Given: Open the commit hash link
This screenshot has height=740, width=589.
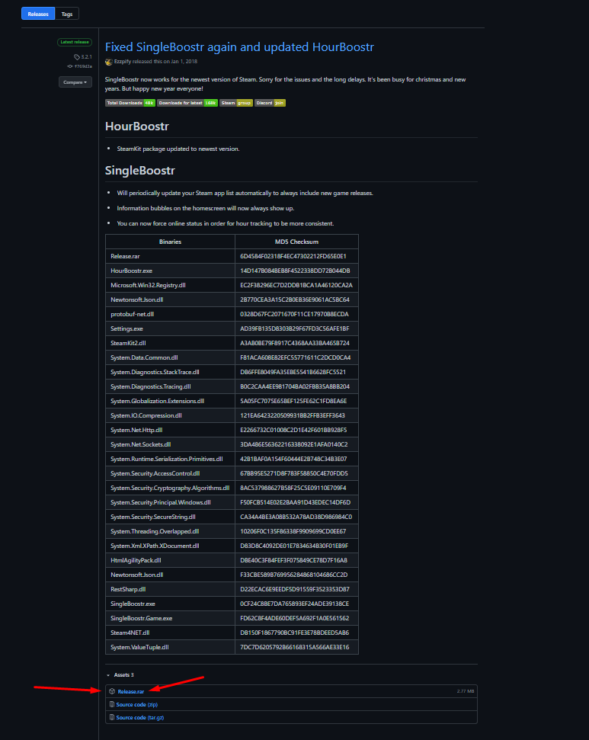Looking at the screenshot, I should click(x=83, y=66).
